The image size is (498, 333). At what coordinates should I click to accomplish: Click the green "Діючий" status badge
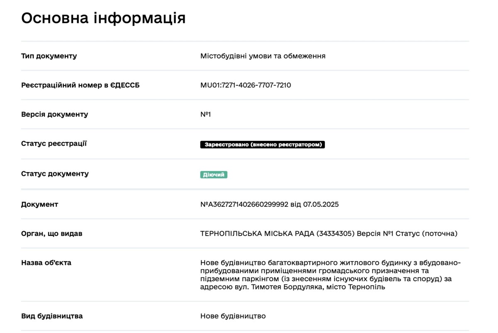click(x=214, y=175)
